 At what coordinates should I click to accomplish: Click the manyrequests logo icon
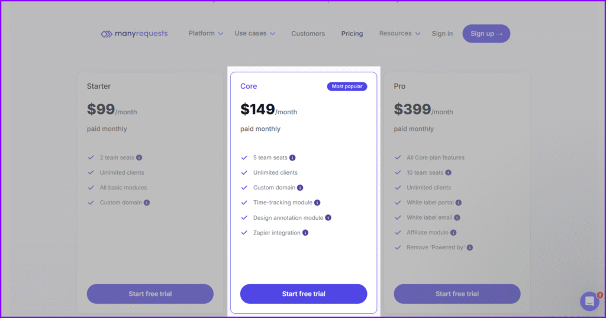[x=107, y=34]
